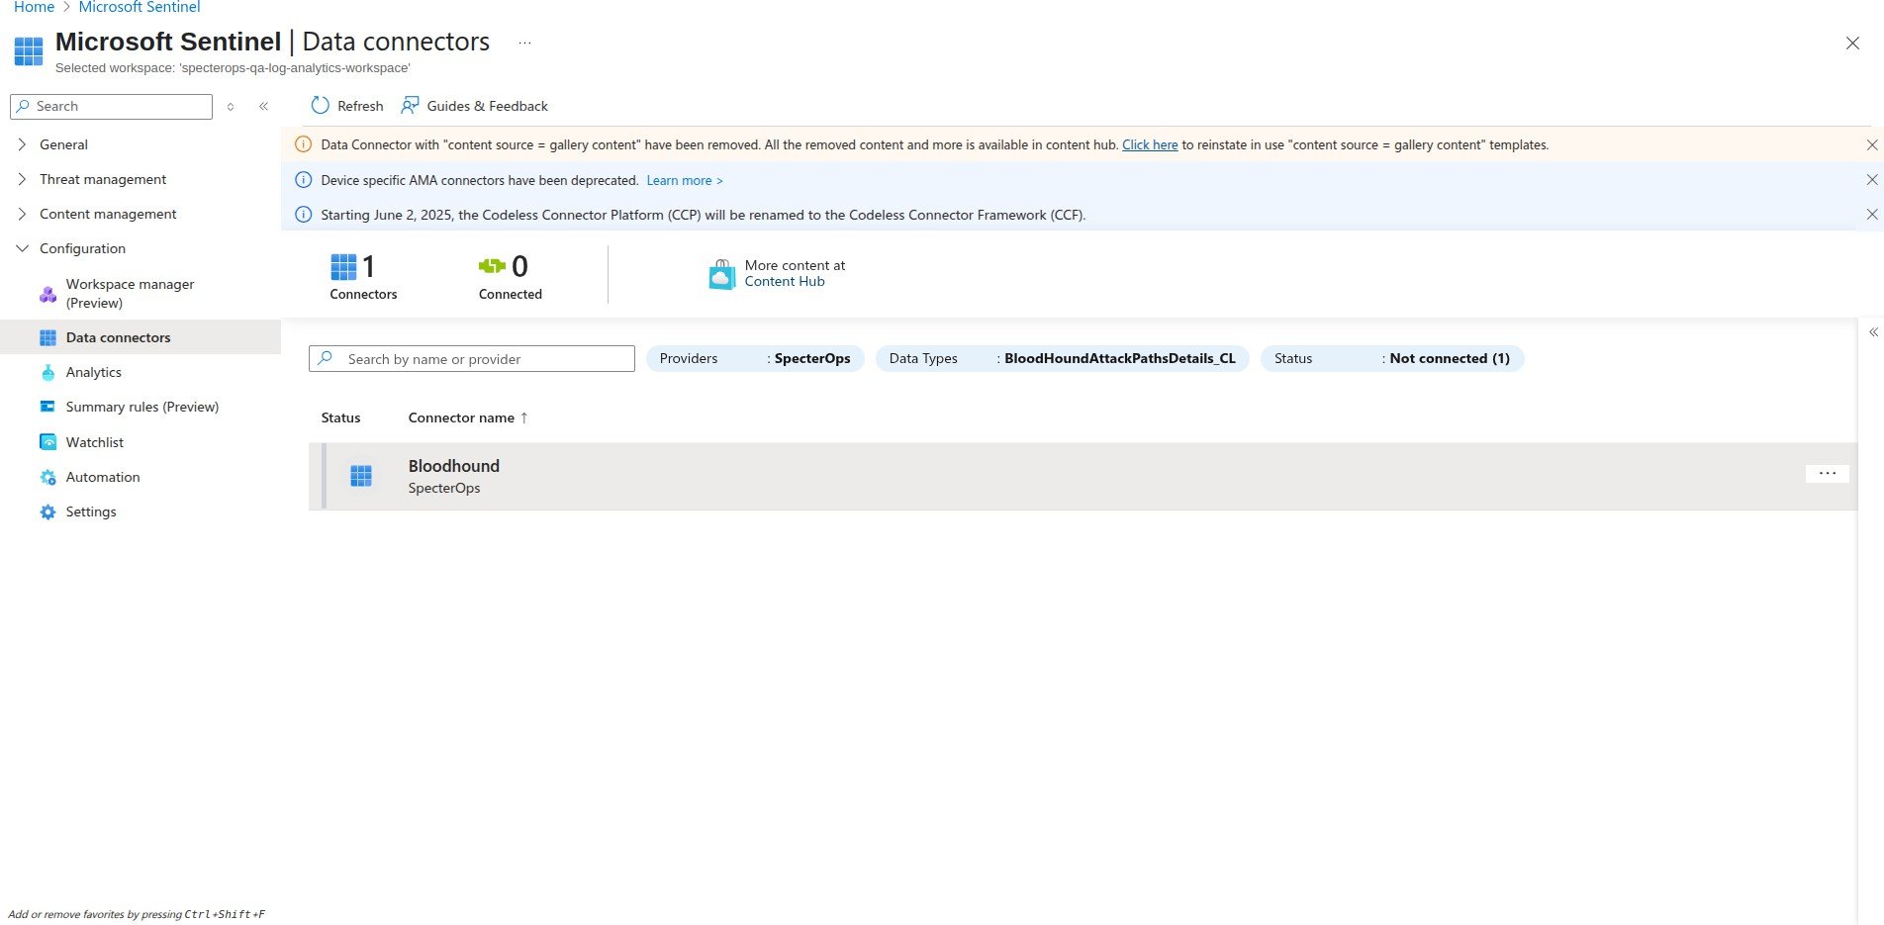Click the Watchlist icon

[47, 442]
